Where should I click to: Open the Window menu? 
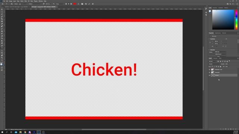[41, 1]
